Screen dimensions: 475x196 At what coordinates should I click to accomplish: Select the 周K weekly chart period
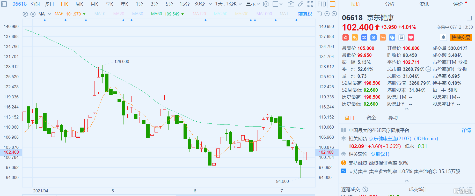click(x=79, y=4)
